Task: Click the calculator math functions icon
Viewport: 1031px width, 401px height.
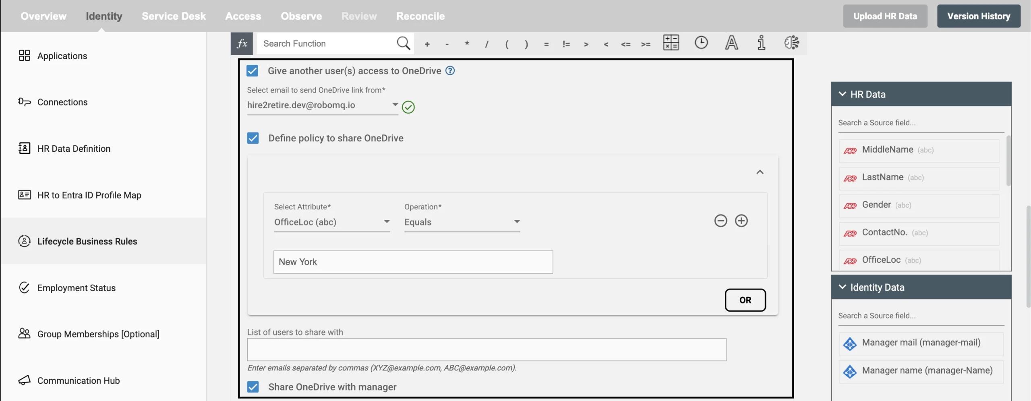Action: [x=671, y=43]
